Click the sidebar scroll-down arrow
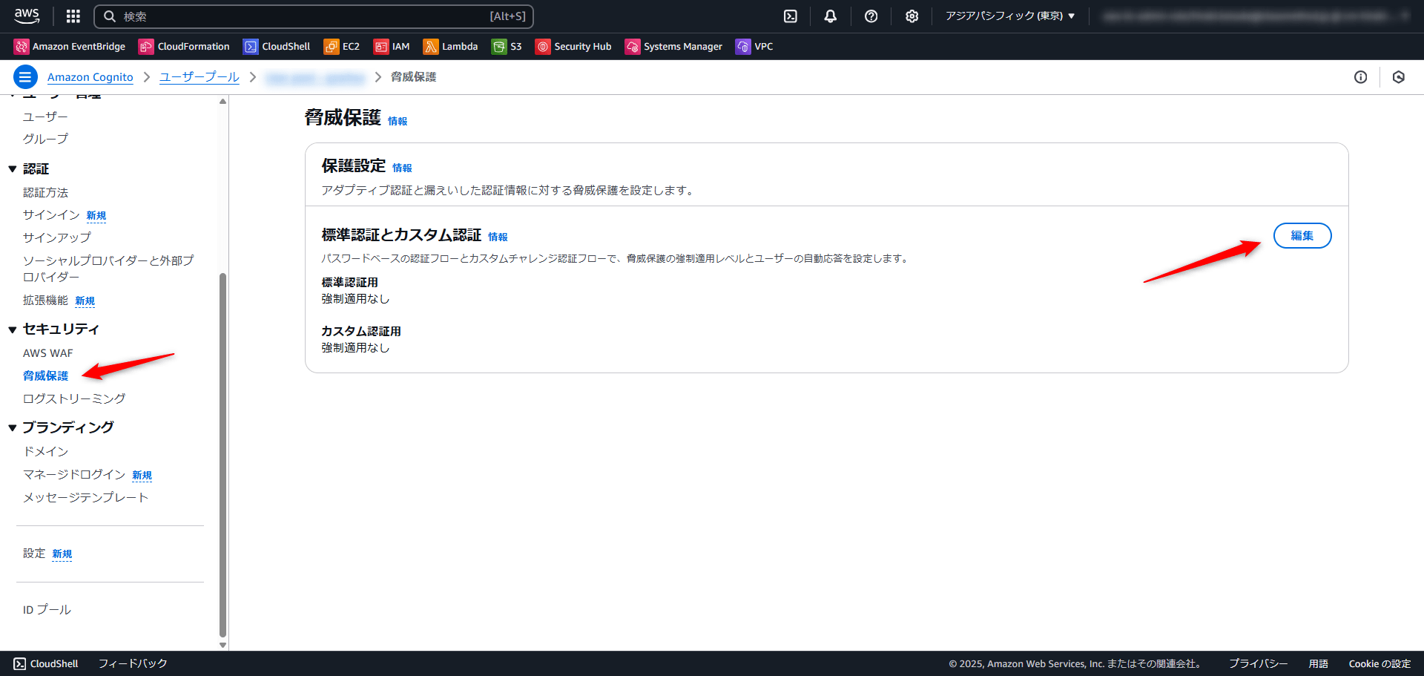1424x676 pixels. click(222, 646)
